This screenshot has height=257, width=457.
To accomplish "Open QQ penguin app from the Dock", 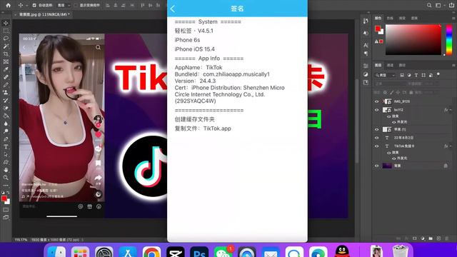I will [342, 251].
